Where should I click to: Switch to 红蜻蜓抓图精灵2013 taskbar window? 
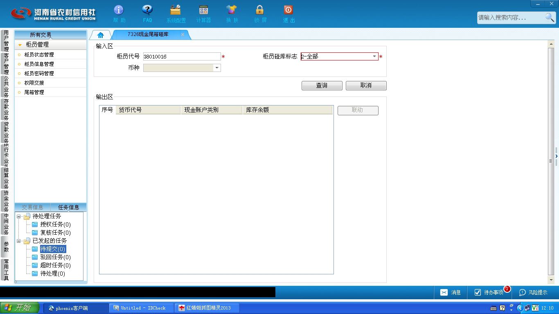pyautogui.click(x=207, y=308)
